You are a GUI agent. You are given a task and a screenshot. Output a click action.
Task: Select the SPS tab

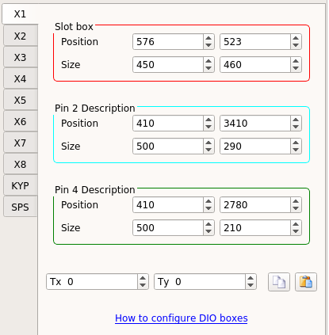(x=21, y=207)
